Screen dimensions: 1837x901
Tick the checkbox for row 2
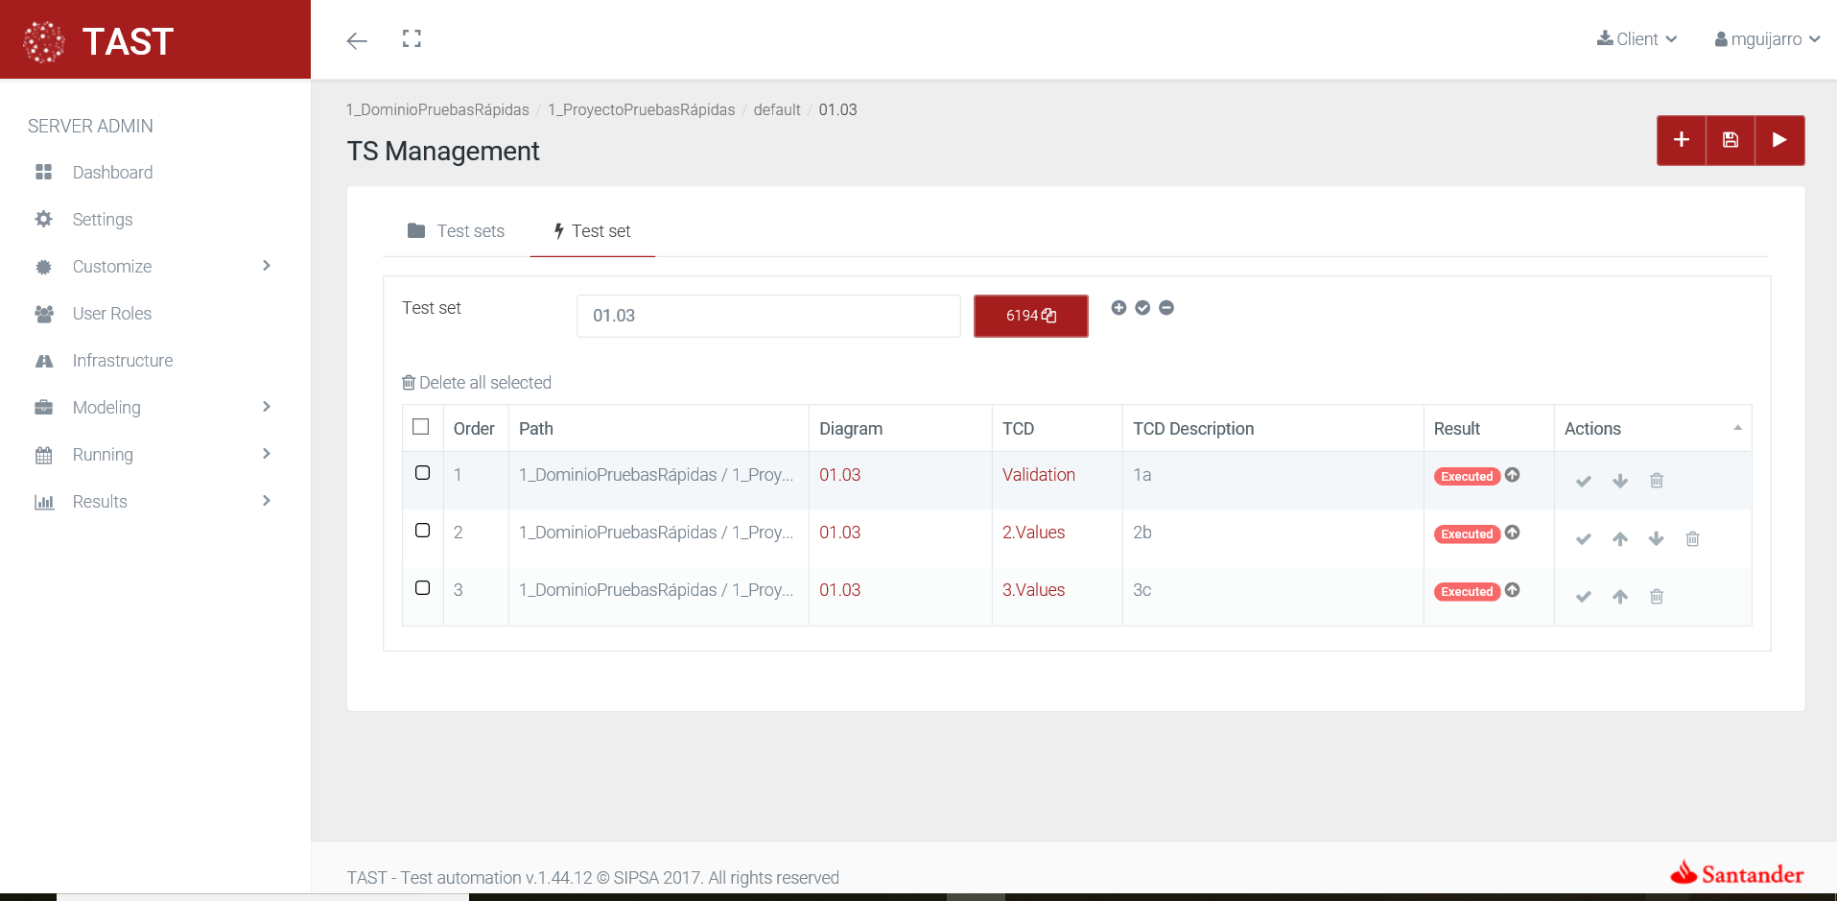click(x=422, y=531)
